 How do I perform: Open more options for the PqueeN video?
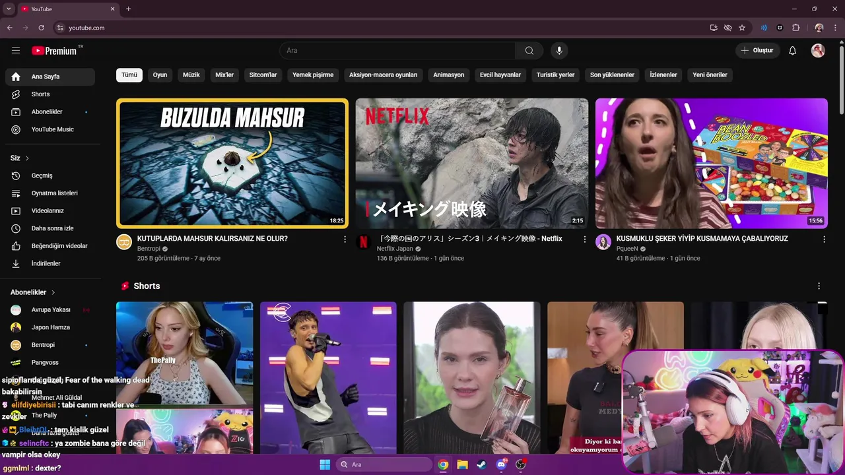pos(824,239)
